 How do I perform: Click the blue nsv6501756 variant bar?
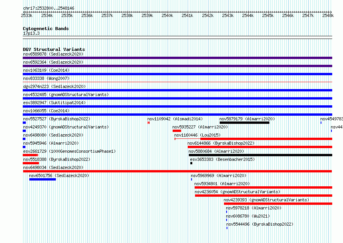[x=43, y=179]
